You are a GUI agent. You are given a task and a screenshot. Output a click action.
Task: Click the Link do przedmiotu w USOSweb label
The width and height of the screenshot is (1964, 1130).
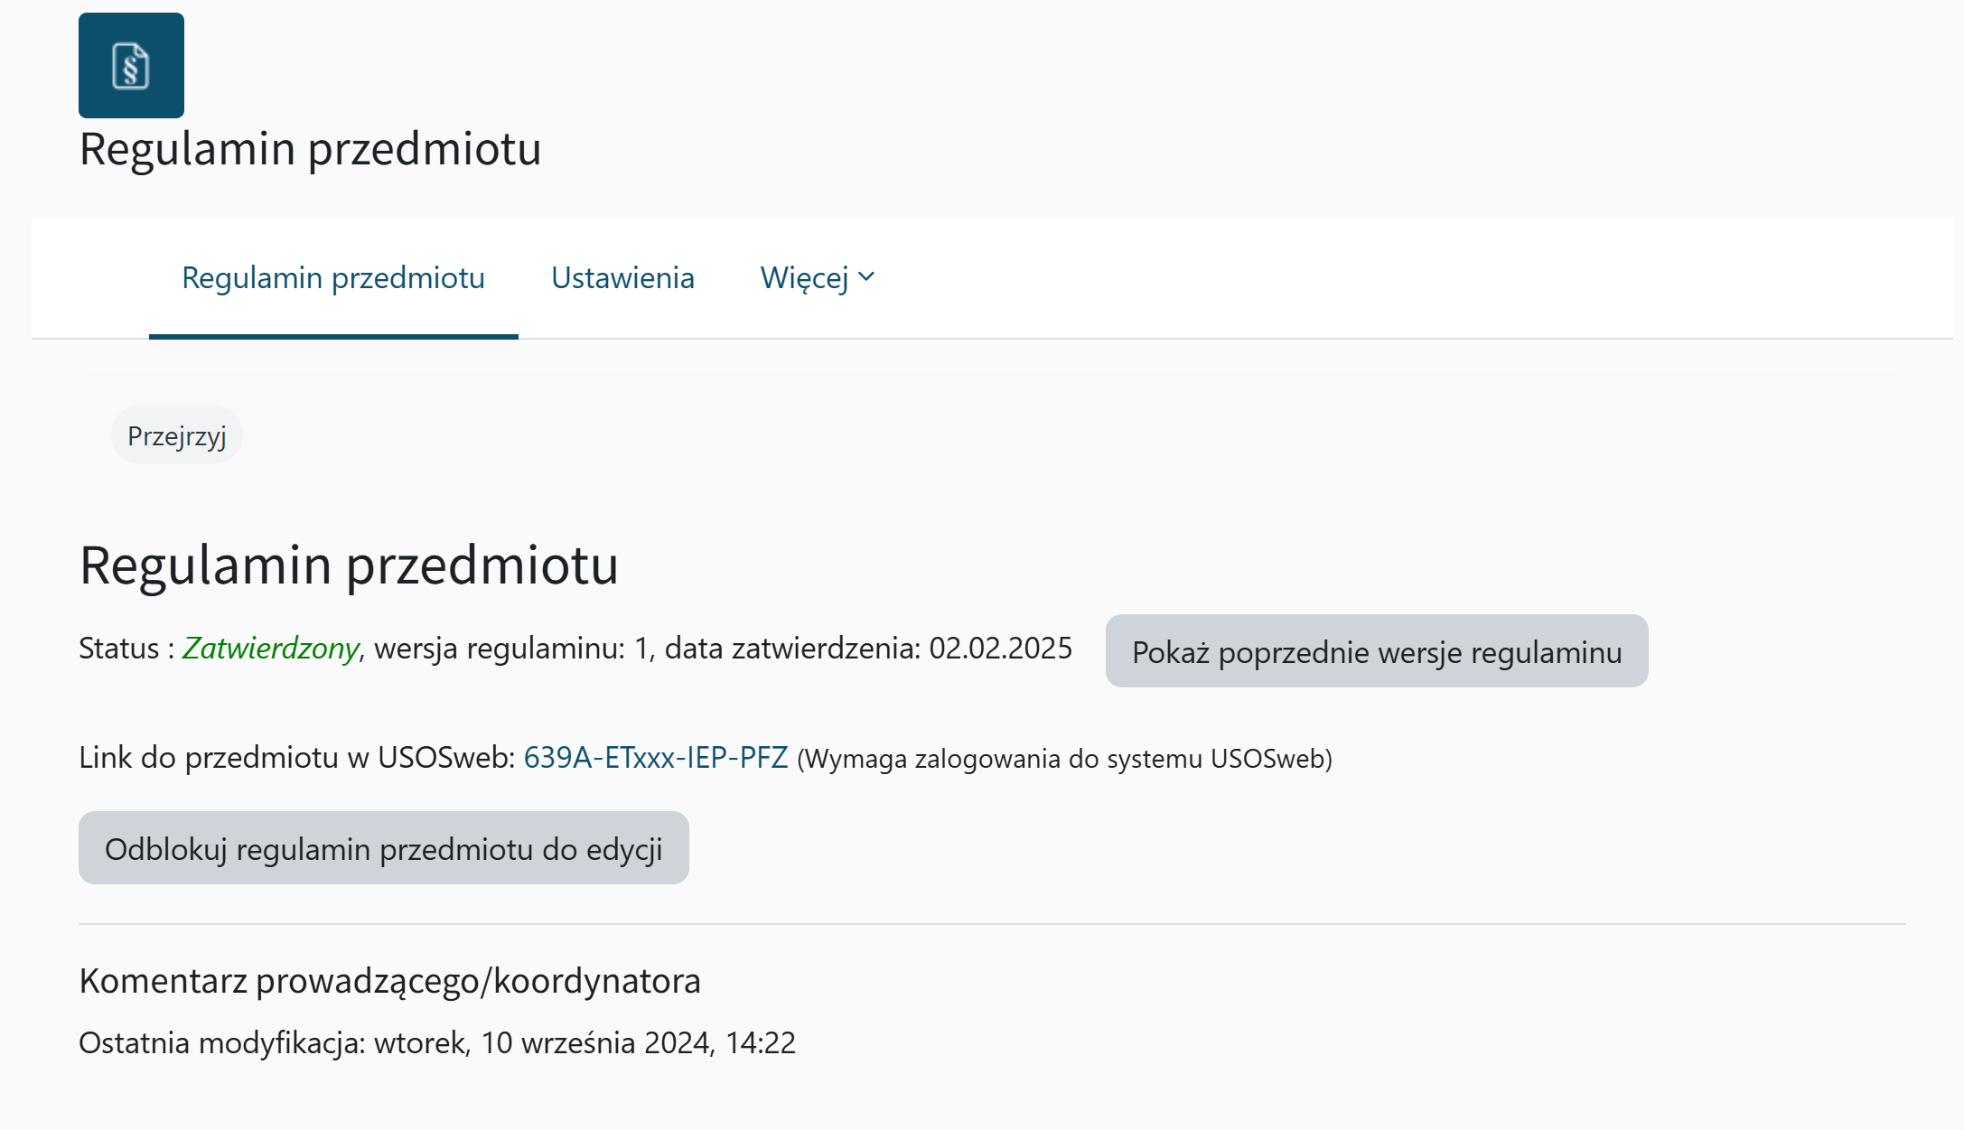[x=296, y=758]
